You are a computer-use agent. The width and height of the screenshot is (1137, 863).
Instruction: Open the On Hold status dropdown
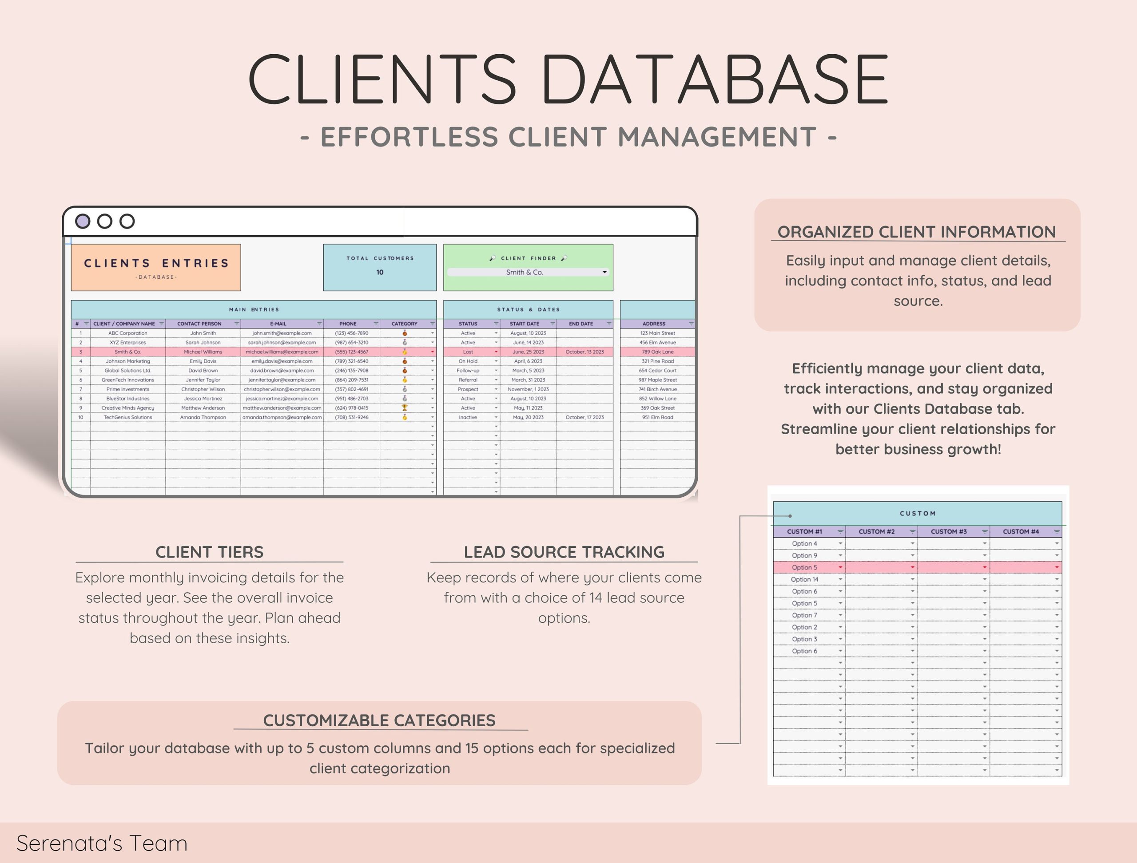(496, 361)
